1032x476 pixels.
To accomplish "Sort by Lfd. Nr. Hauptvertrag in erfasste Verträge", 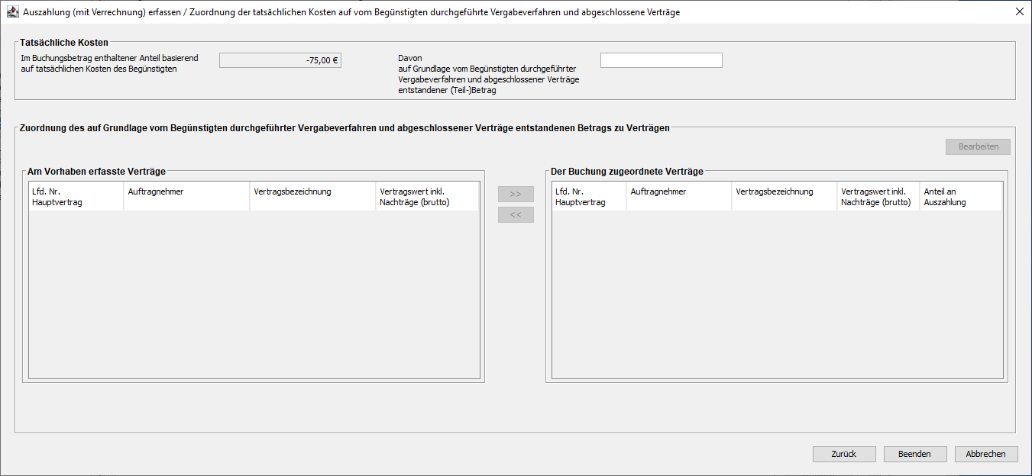I will (x=75, y=197).
